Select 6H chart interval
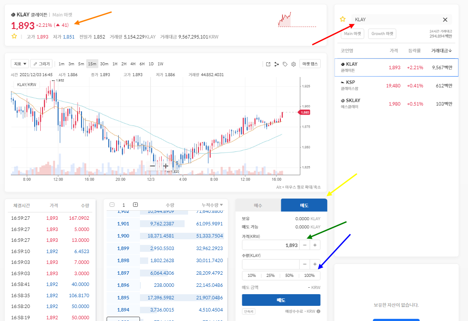The width and height of the screenshot is (468, 321). [142, 64]
